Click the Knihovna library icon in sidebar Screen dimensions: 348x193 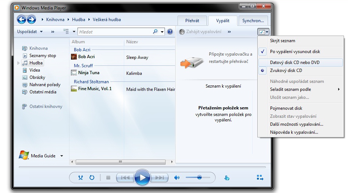point(25,48)
